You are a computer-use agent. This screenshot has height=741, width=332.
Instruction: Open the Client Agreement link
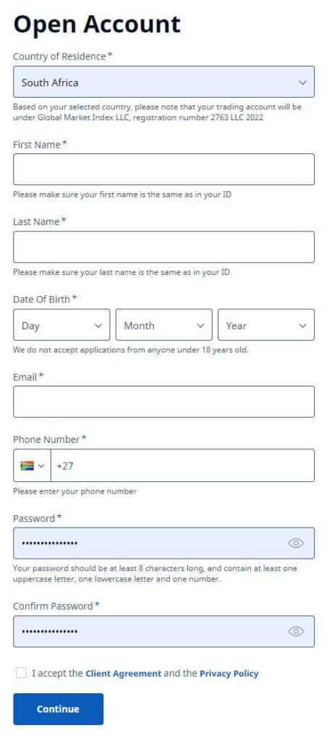[123, 674]
